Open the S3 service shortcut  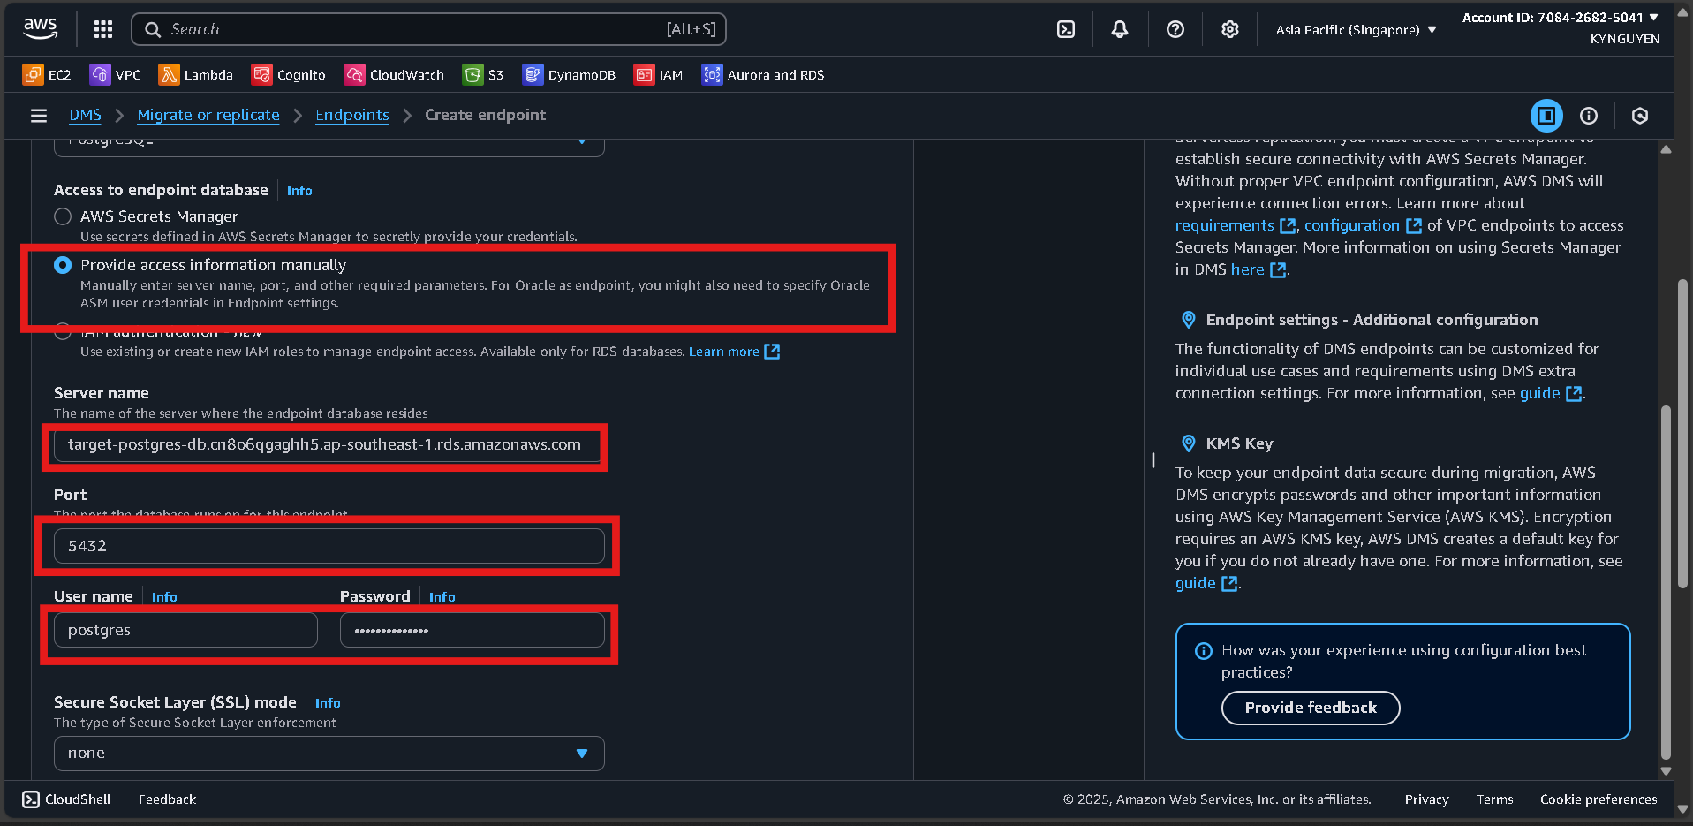point(483,74)
